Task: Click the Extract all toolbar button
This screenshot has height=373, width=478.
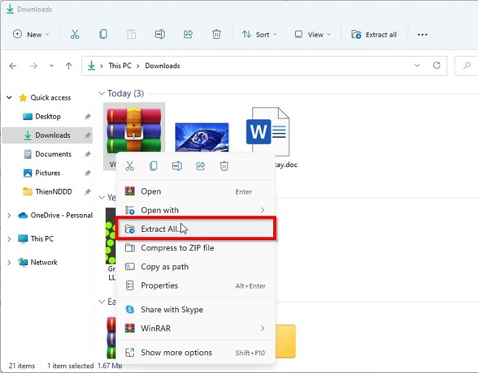Action: (x=374, y=34)
